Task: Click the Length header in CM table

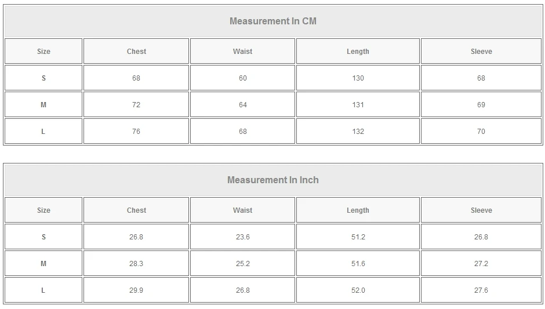Action: 358,52
